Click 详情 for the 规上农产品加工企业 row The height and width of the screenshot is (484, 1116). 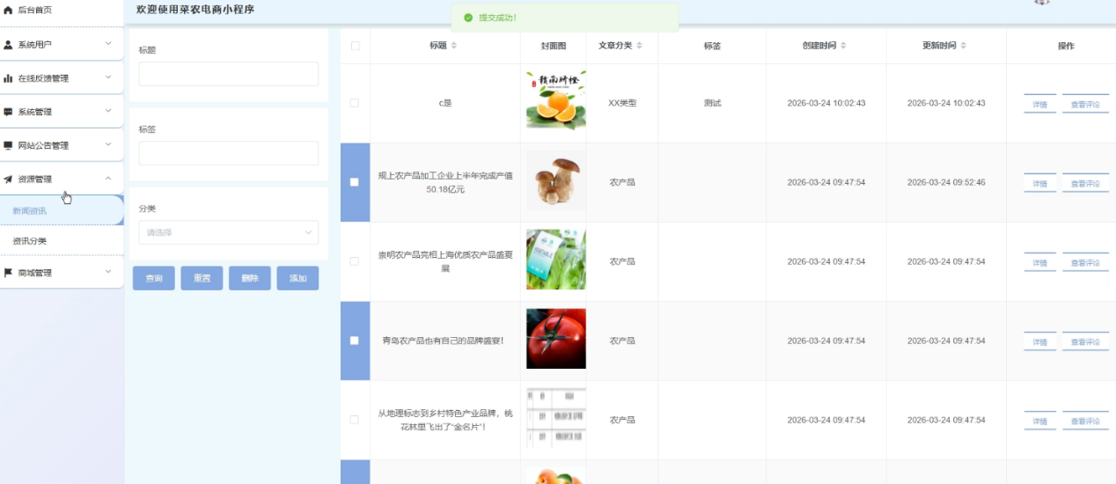1040,184
